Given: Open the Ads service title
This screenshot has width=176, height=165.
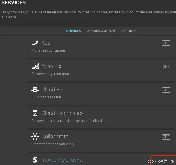Looking at the screenshot, I should click(46, 43).
